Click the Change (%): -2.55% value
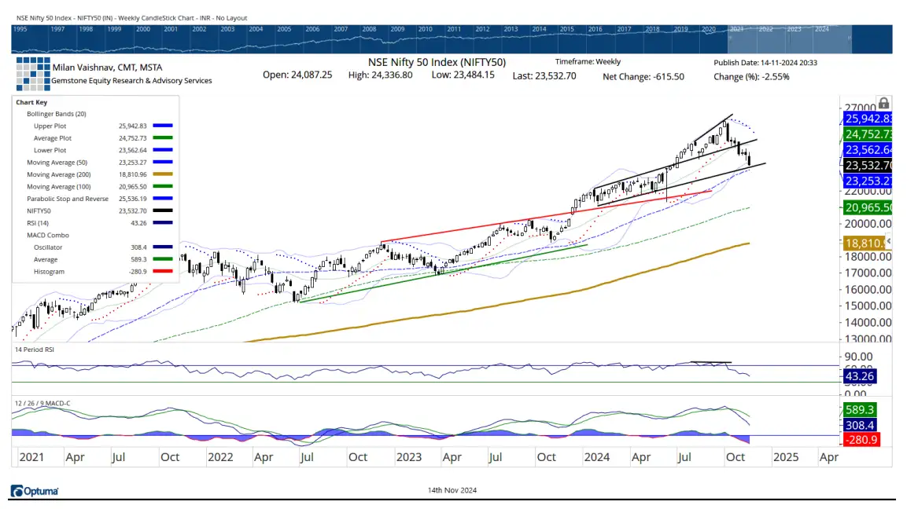Screen dimensions: 918x509 (x=751, y=76)
